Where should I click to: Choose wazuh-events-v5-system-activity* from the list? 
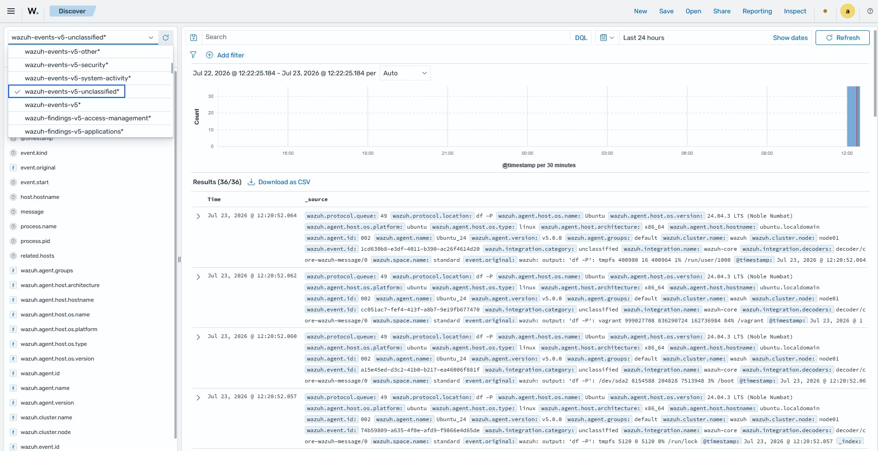[89, 78]
